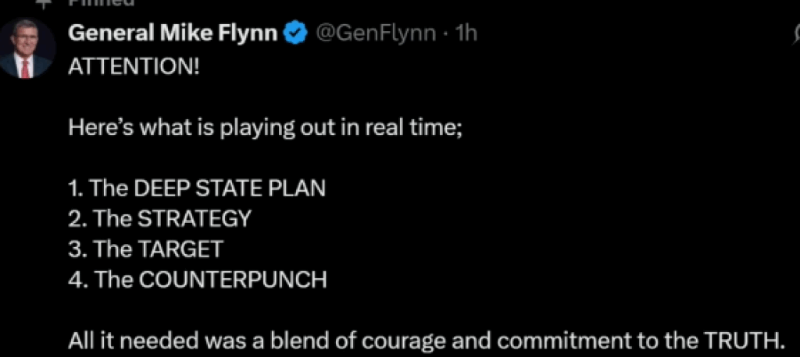
Task: Open the tweet via the 1h timestamp
Action: point(466,34)
